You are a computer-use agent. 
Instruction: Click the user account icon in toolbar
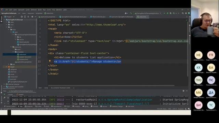tap(126, 13)
